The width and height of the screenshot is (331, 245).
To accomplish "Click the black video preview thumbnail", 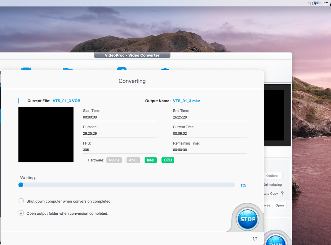I will 46,135.
